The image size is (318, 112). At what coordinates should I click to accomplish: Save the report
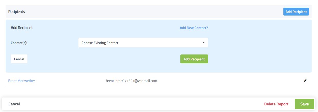[304, 104]
